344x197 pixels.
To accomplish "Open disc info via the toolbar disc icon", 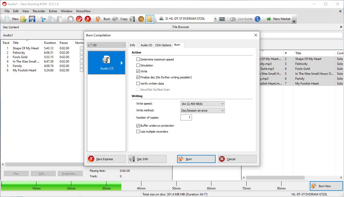I will (132, 19).
